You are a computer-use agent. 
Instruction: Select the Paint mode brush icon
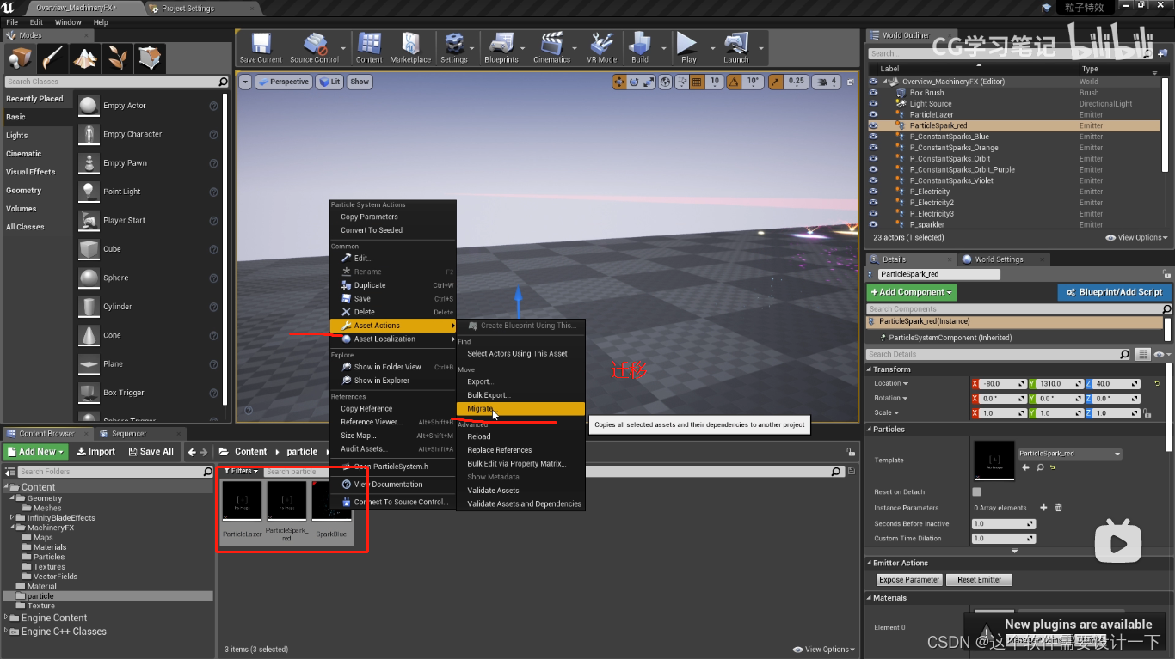pyautogui.click(x=52, y=58)
